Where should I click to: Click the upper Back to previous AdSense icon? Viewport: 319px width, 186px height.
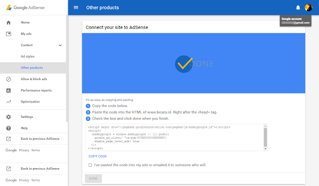coord(8,139)
